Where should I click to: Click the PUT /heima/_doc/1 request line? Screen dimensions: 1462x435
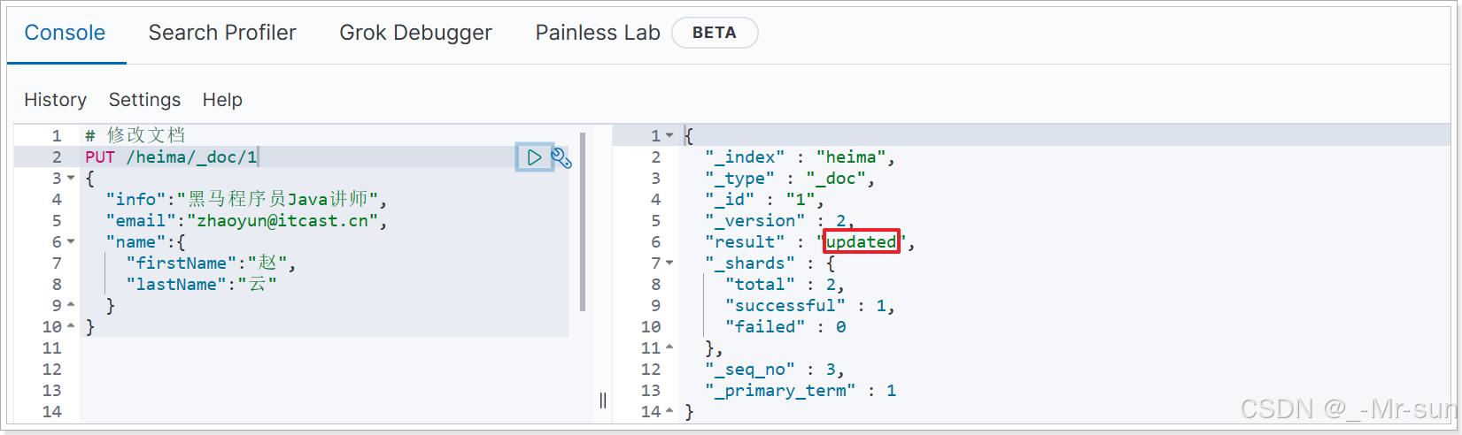tap(171, 157)
